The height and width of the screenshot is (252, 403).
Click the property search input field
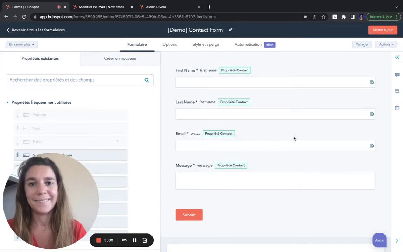click(80, 80)
